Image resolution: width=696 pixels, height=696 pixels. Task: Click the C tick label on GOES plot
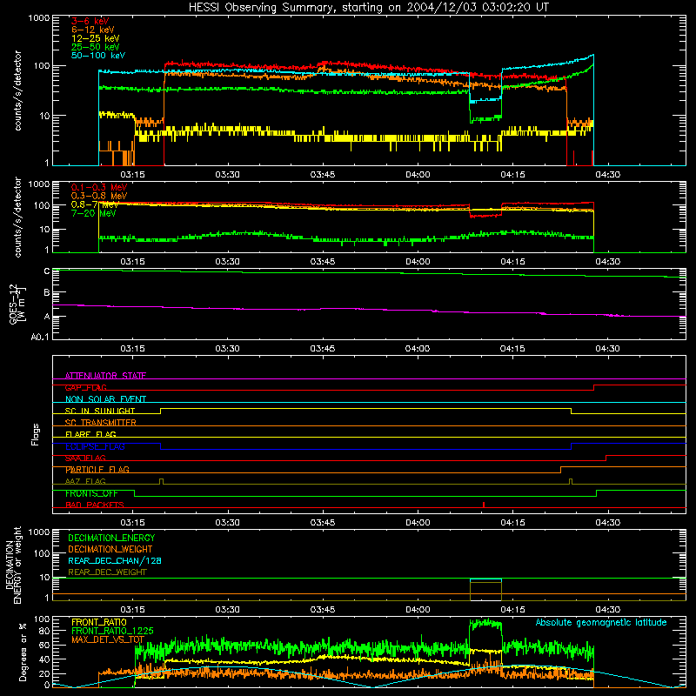click(x=47, y=271)
